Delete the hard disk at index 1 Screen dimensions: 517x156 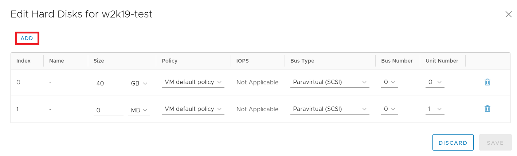click(487, 109)
